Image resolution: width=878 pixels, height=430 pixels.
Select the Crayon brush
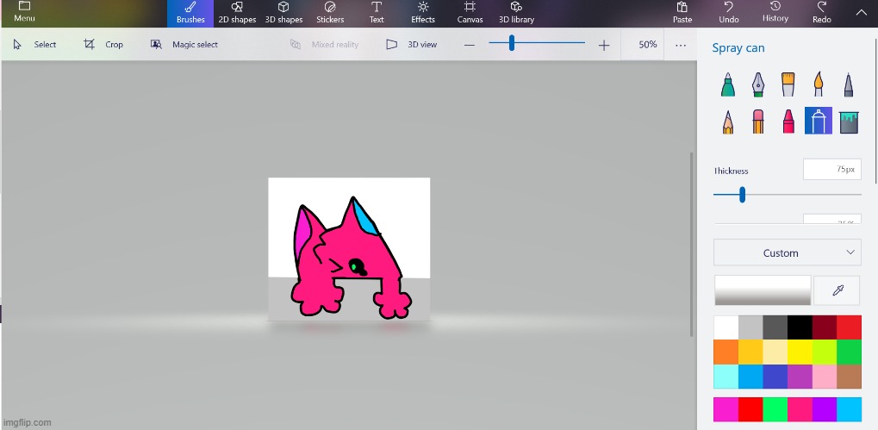[788, 121]
